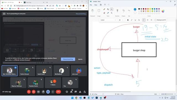Open the font size dropdown in Paint
Image resolution: width=177 pixels, height=100 pixels.
(x=121, y=20)
